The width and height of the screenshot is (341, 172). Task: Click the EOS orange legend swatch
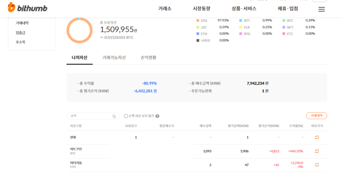pyautogui.click(x=198, y=21)
